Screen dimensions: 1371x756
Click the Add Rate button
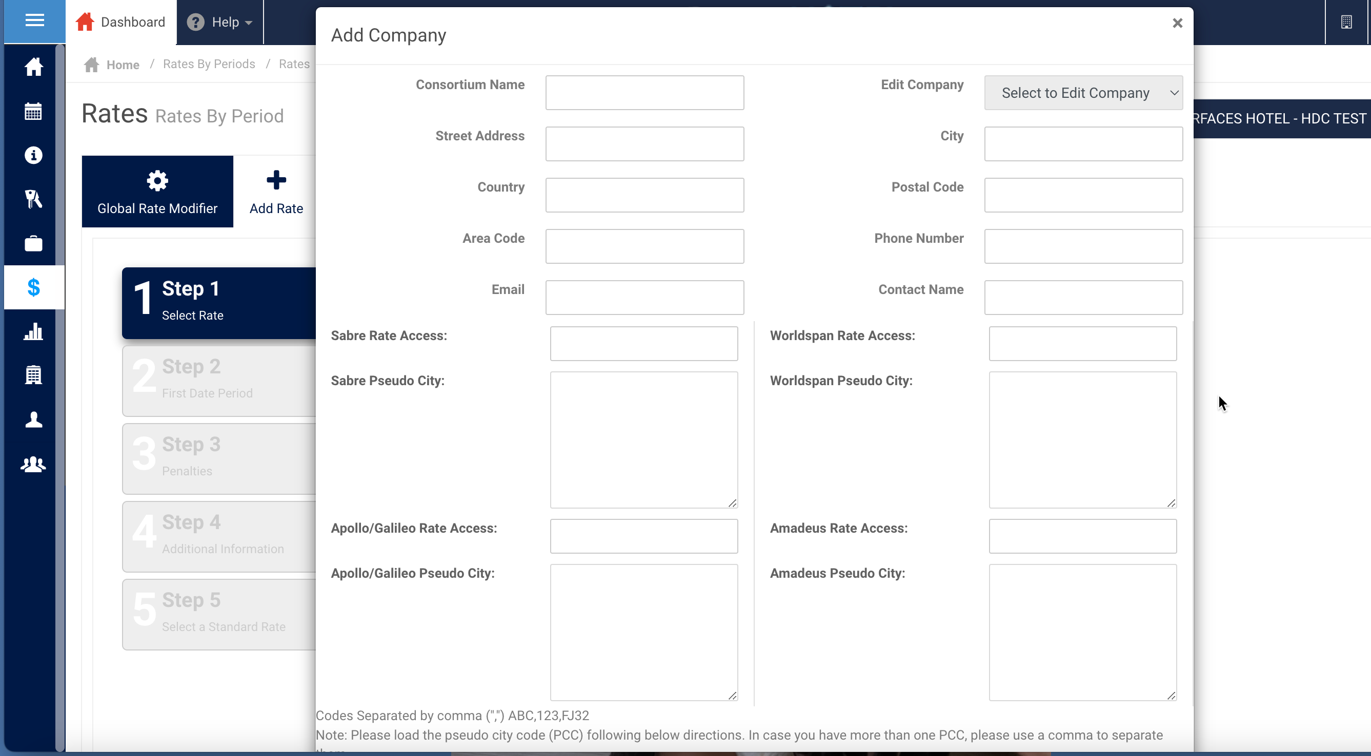[276, 192]
